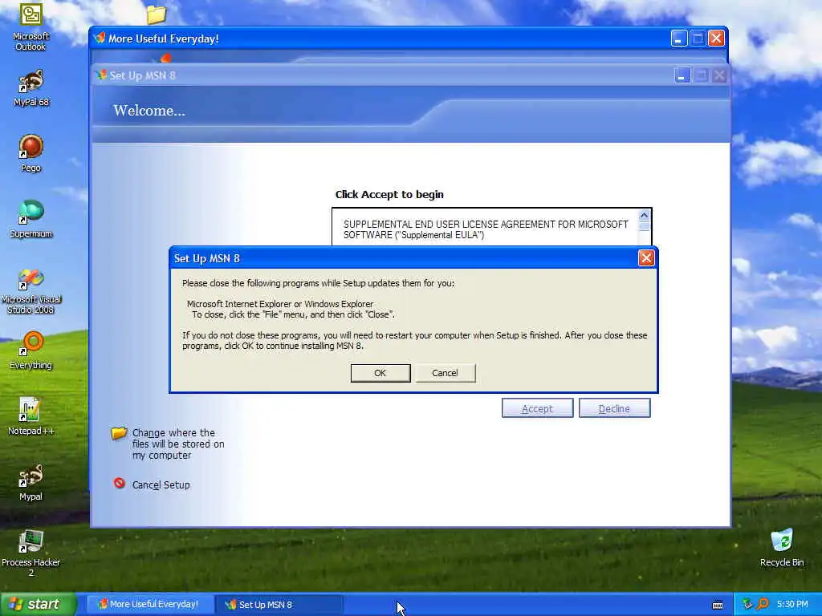Click red cancel icon beside Cancel Setup
The height and width of the screenshot is (616, 822).
(x=120, y=483)
